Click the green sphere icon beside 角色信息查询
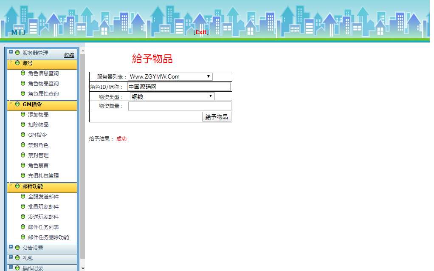 (x=23, y=73)
